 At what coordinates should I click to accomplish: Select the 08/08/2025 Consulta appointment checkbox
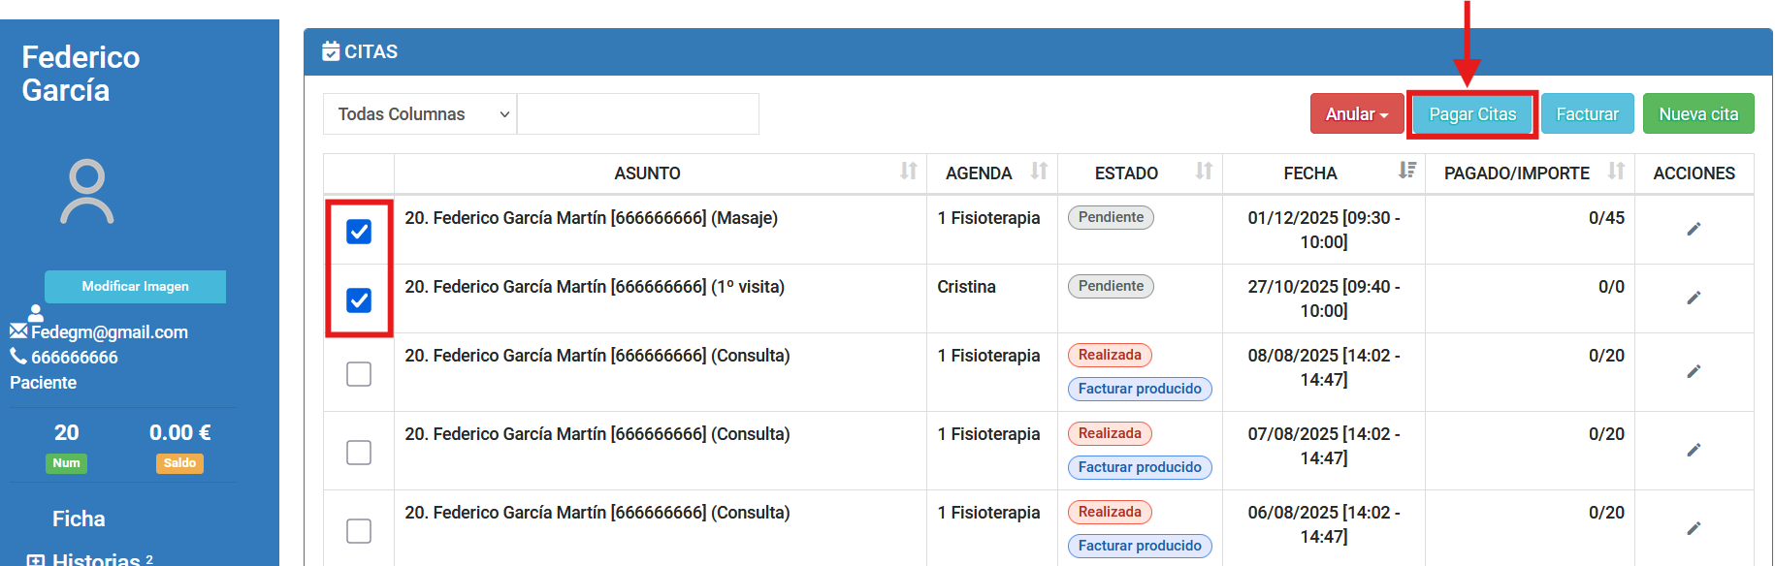(x=359, y=373)
